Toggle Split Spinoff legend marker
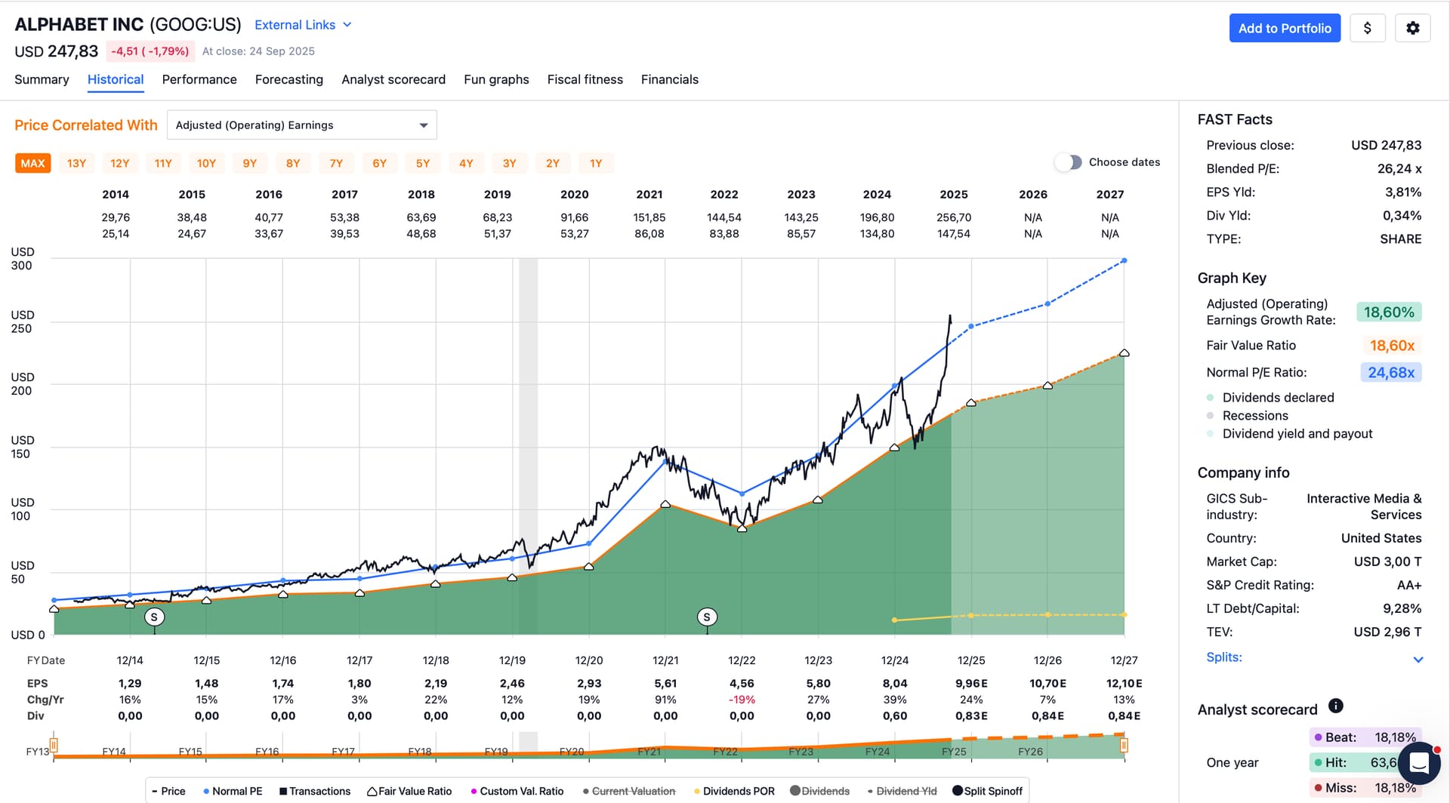The width and height of the screenshot is (1450, 803). [987, 791]
